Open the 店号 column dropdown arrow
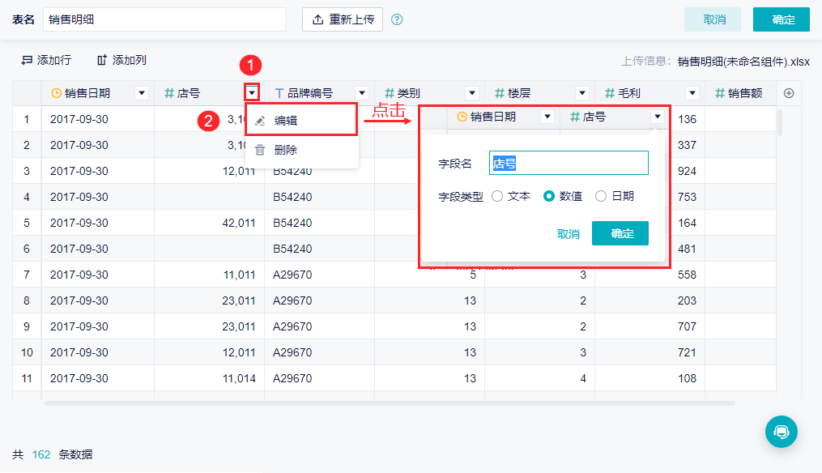 [252, 93]
